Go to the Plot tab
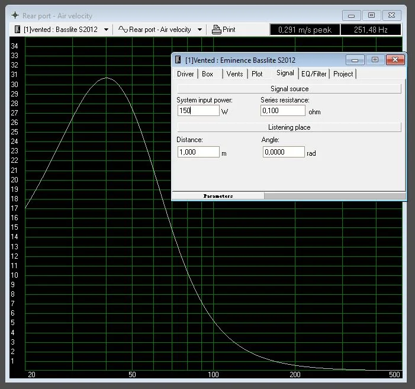415x389 pixels. coord(257,74)
